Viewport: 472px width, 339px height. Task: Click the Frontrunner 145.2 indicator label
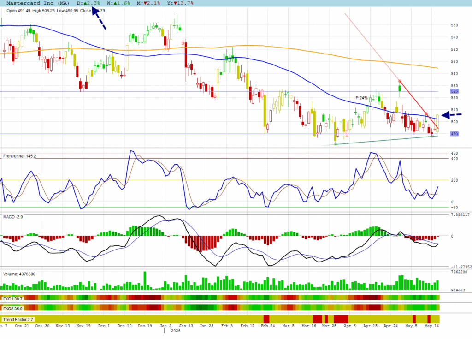click(19, 156)
